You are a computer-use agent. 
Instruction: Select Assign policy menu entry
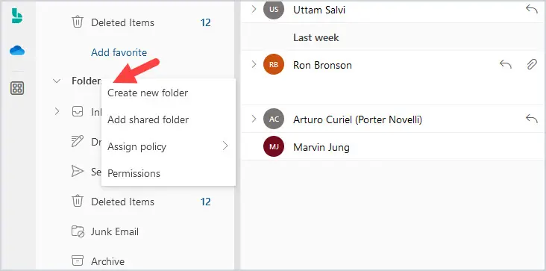pos(169,146)
